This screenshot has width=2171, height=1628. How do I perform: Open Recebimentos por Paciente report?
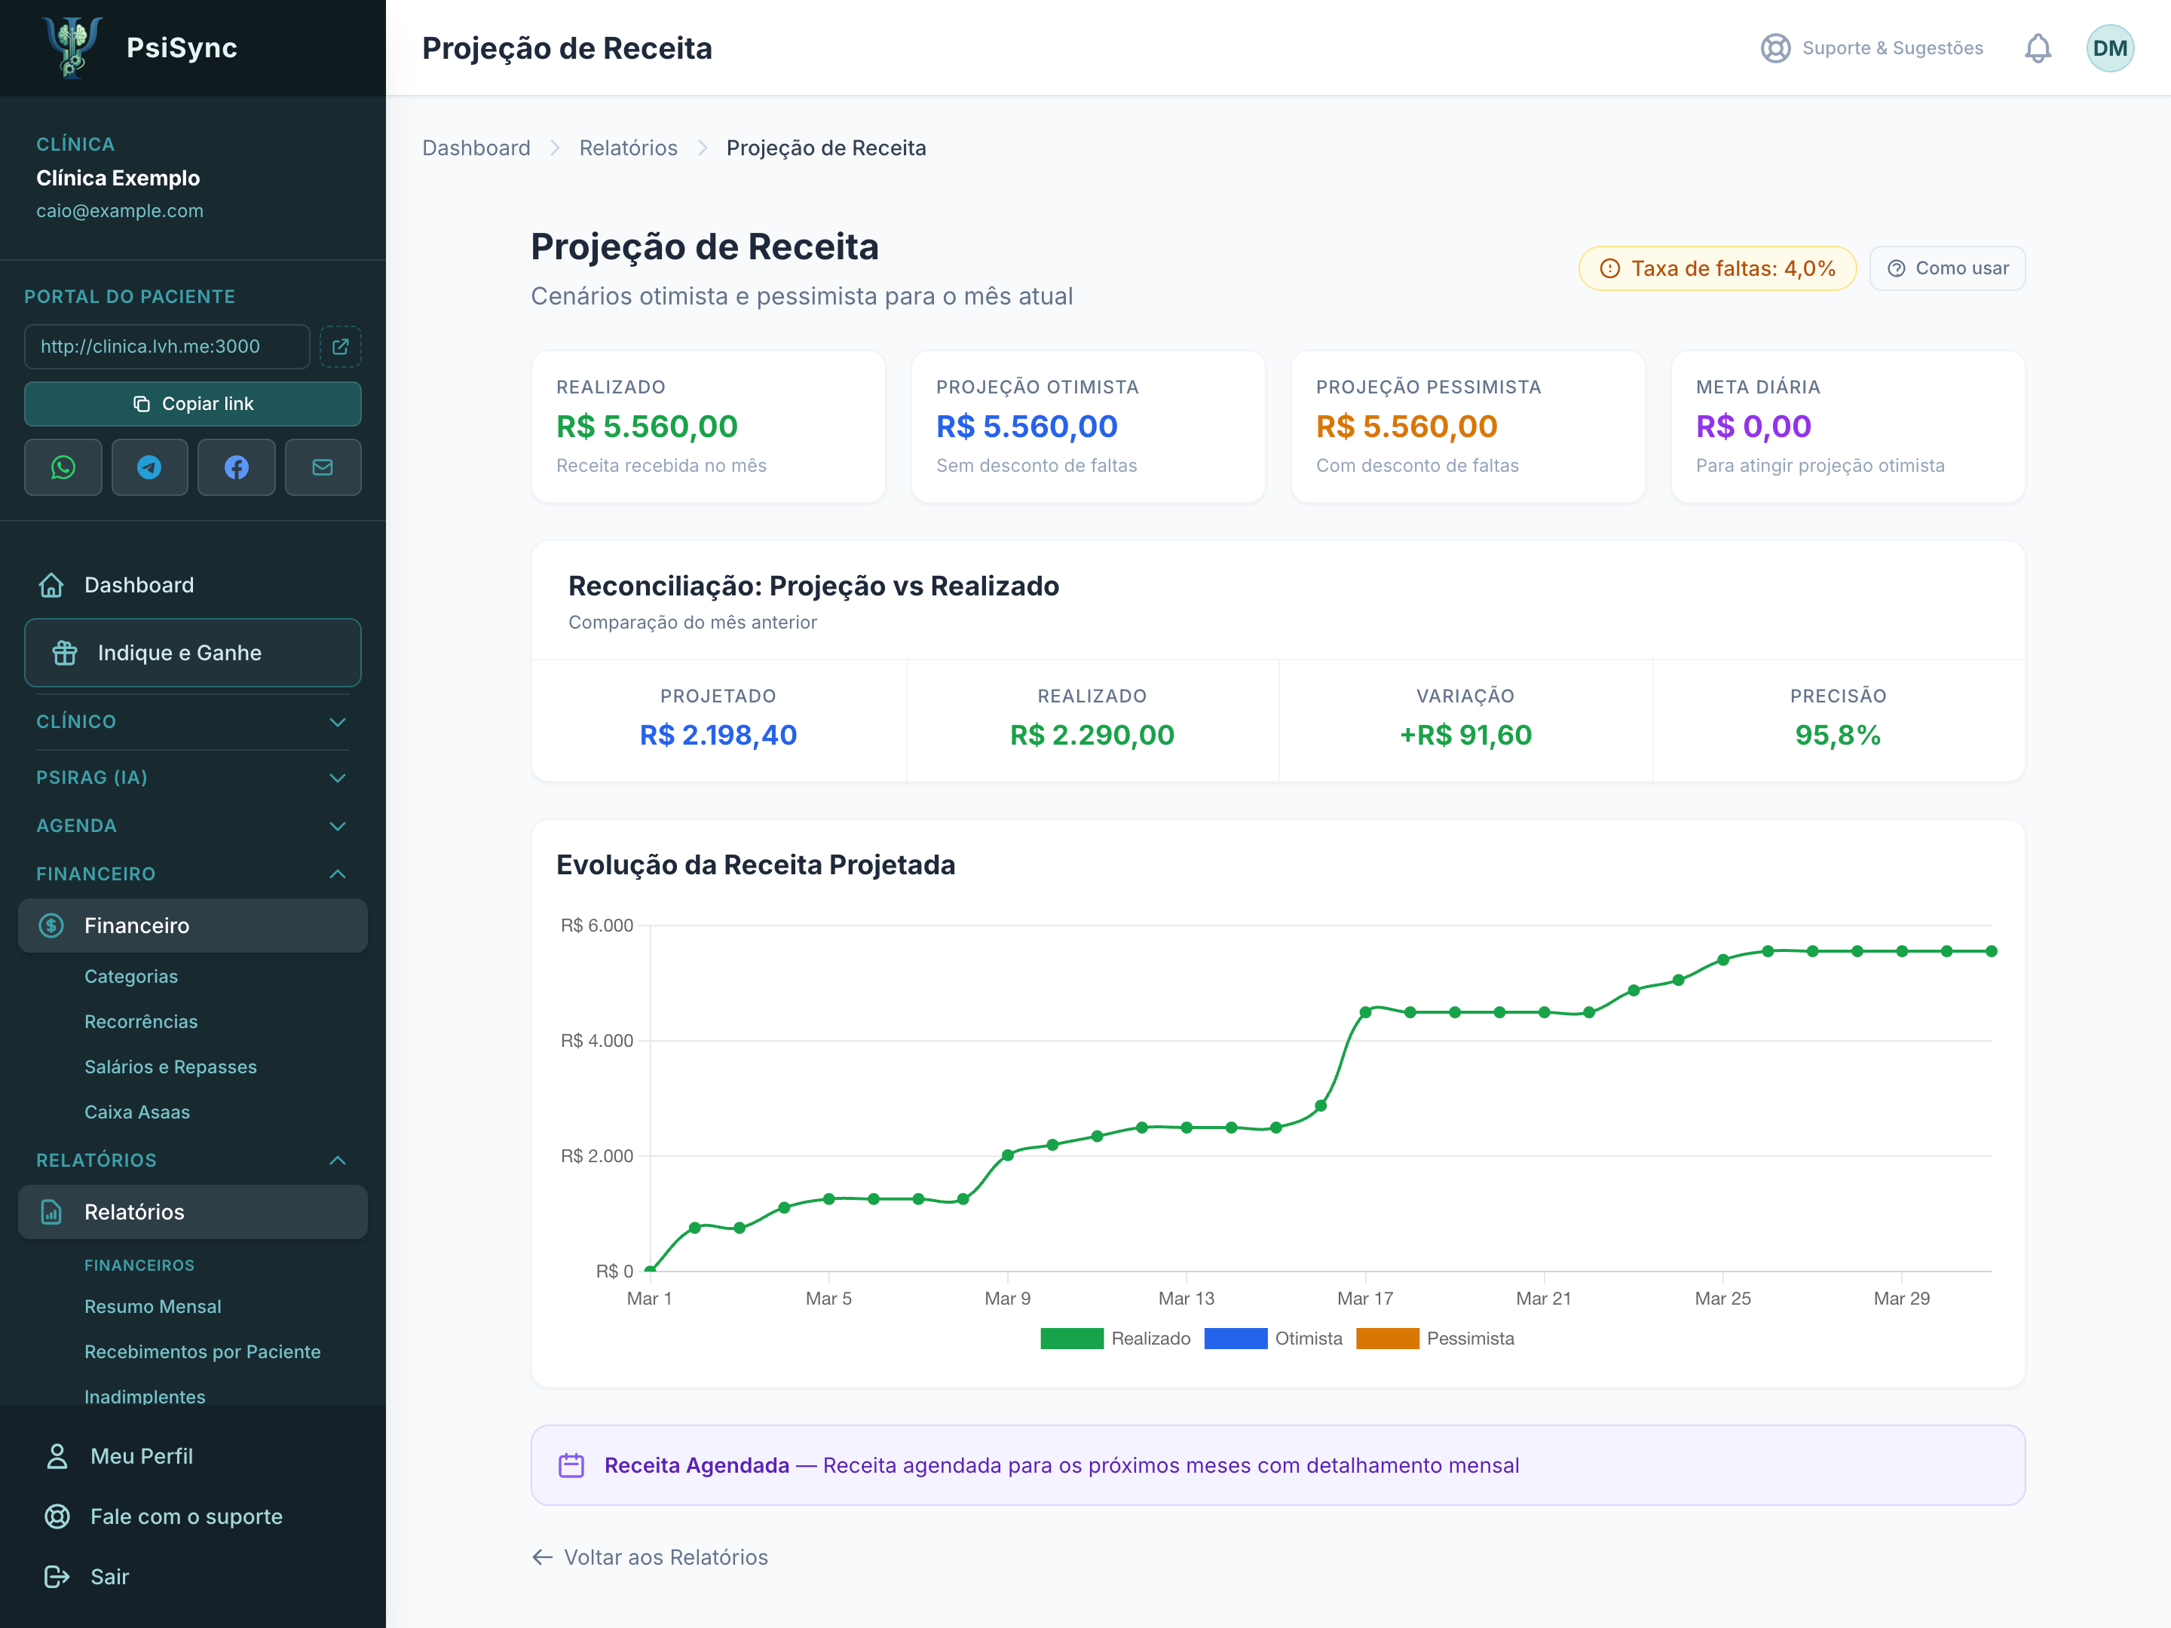pyautogui.click(x=202, y=1351)
